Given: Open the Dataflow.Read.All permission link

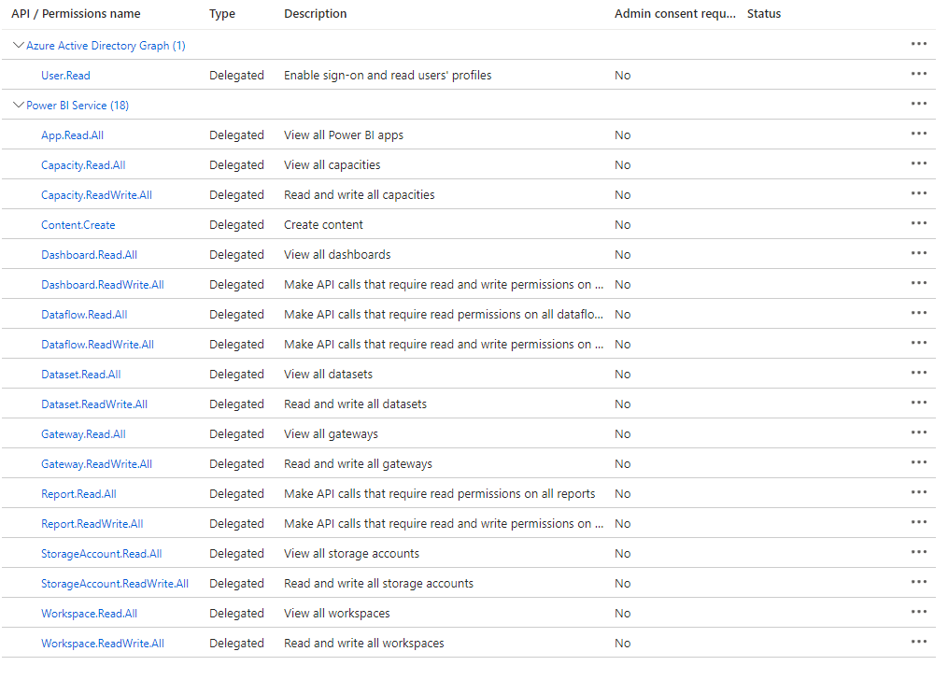Looking at the screenshot, I should point(84,315).
